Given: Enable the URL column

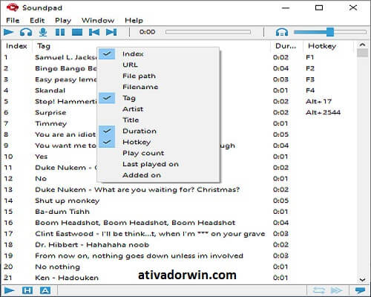Looking at the screenshot, I should pos(158,65).
